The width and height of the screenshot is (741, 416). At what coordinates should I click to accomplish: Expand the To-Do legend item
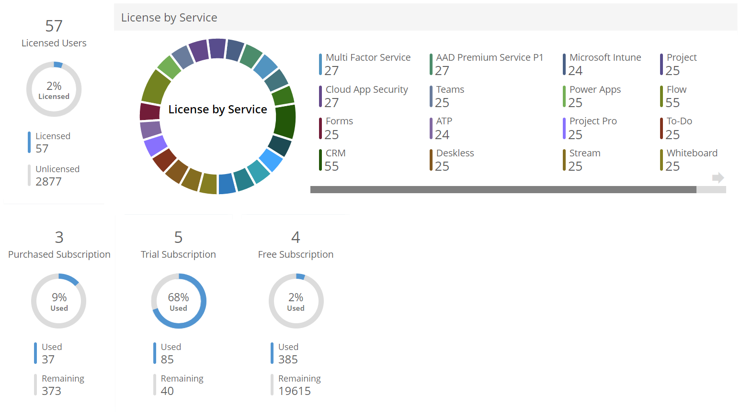662,128
